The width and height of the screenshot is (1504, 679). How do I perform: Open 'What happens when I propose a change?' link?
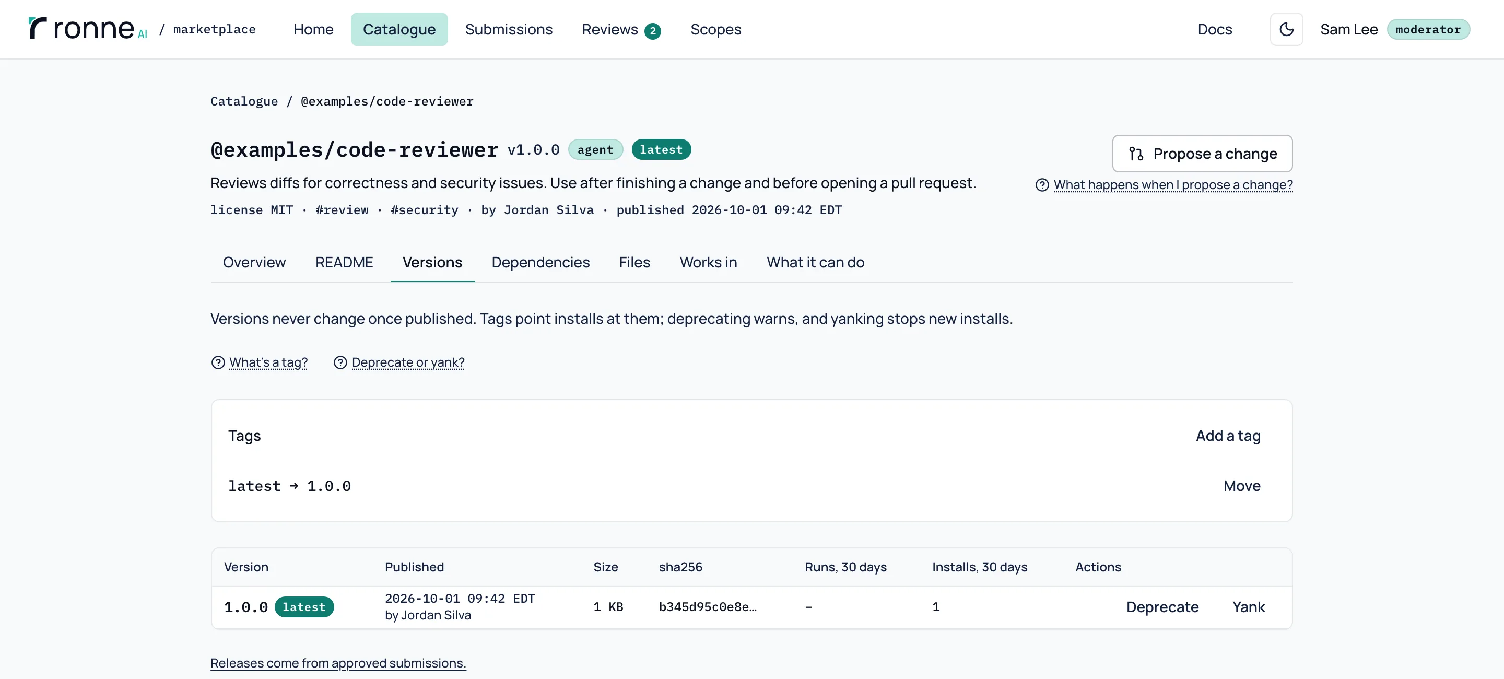point(1173,185)
